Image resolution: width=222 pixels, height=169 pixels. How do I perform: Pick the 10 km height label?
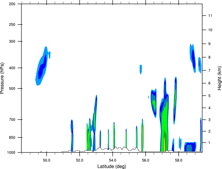pos(210,30)
